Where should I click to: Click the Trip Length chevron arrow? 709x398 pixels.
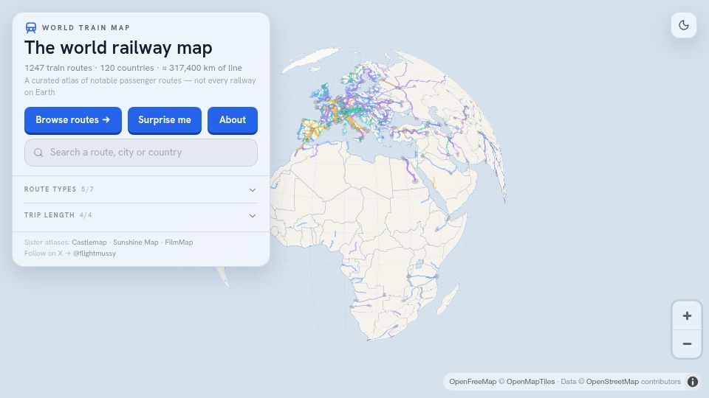(x=253, y=216)
